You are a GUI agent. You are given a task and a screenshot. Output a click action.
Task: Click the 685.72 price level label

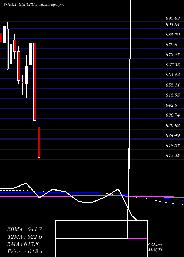pos(173,35)
